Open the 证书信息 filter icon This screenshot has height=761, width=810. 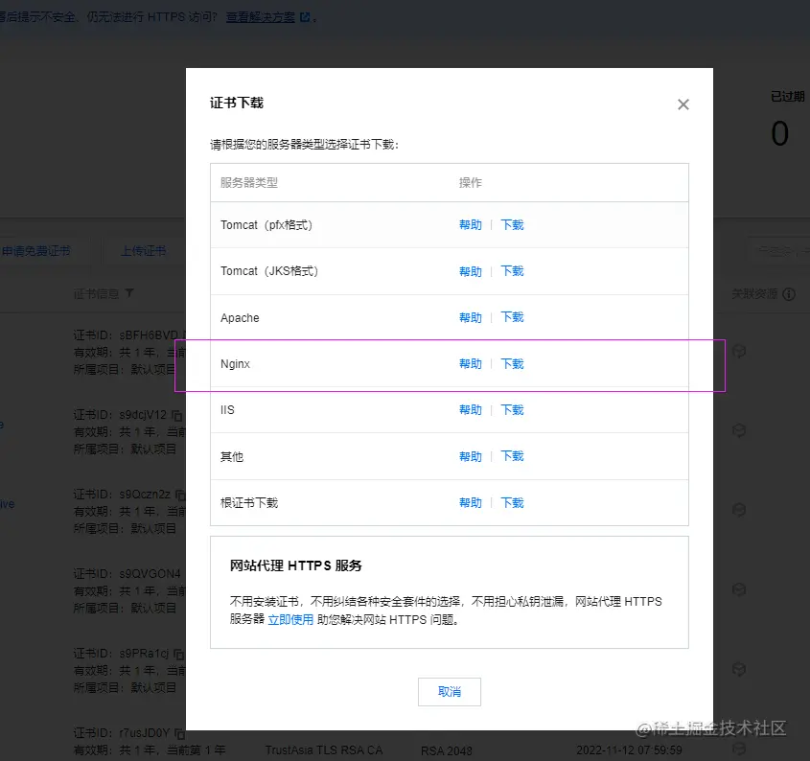(x=129, y=293)
